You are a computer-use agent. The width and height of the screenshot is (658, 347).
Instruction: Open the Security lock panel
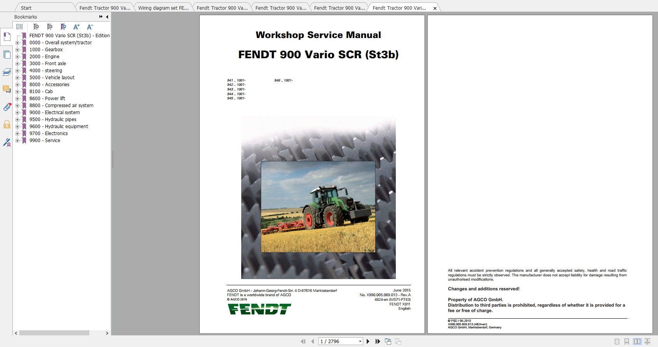pos(7,124)
